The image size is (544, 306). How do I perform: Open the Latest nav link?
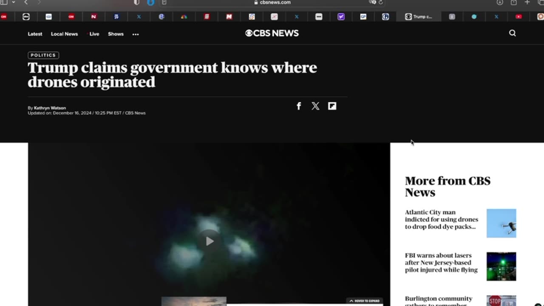coord(35,34)
